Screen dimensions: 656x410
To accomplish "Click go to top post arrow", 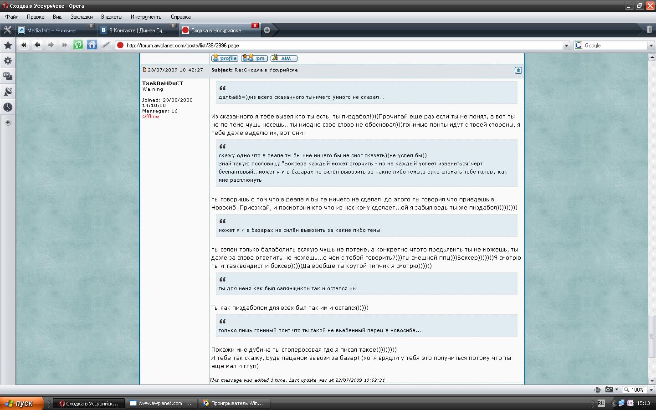I will tap(518, 70).
